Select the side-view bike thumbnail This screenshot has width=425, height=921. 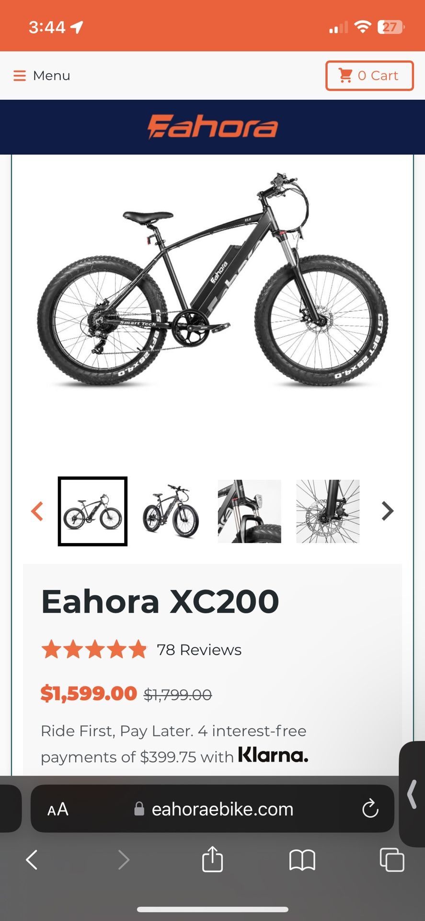pos(93,511)
